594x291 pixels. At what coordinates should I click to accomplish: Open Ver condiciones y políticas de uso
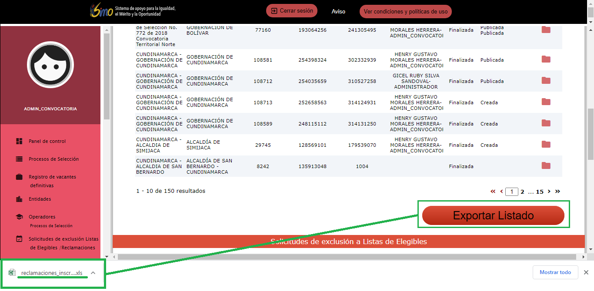coord(405,12)
